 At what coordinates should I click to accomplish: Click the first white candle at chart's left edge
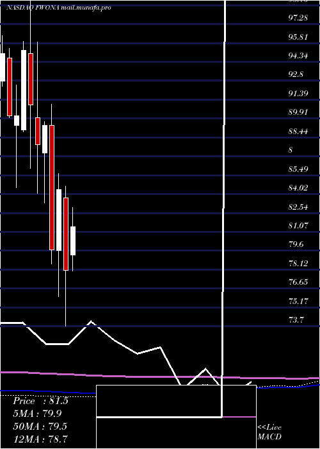[x=3, y=67]
